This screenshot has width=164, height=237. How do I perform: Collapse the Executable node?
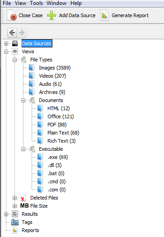[23, 149]
